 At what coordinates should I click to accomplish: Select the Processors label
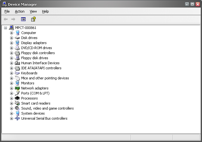[x=29, y=98]
